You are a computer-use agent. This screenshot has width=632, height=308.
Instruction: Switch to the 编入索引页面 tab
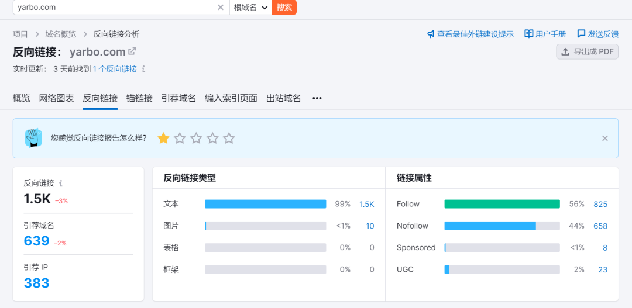231,98
